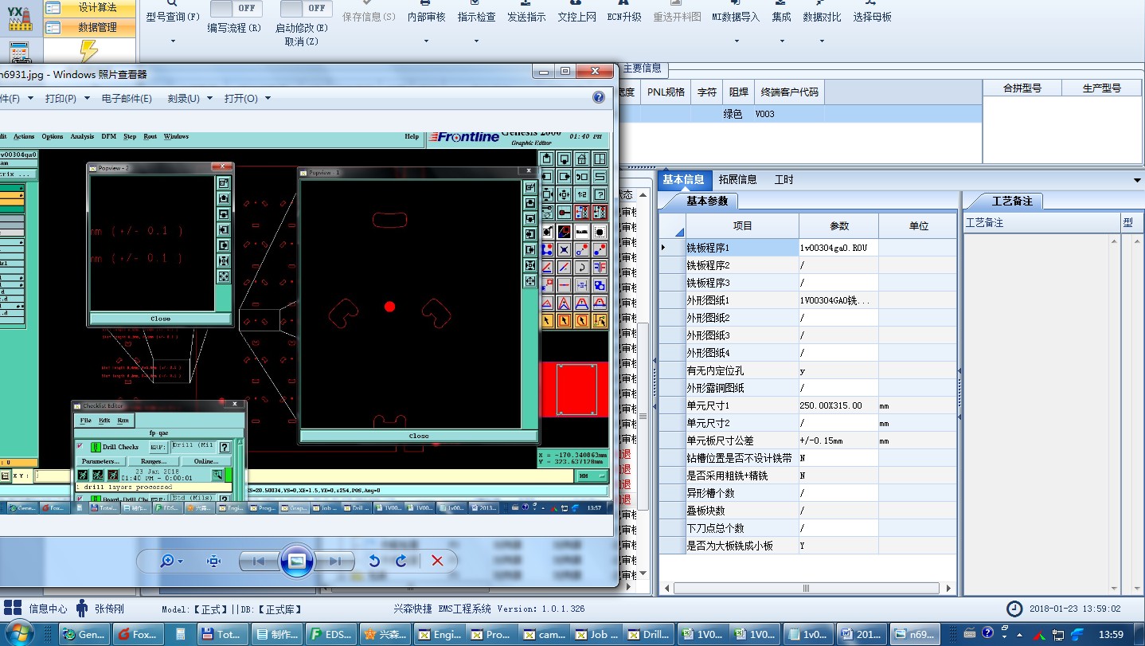Select the 基本参数 sub-tab
This screenshot has height=646, width=1145.
(707, 201)
